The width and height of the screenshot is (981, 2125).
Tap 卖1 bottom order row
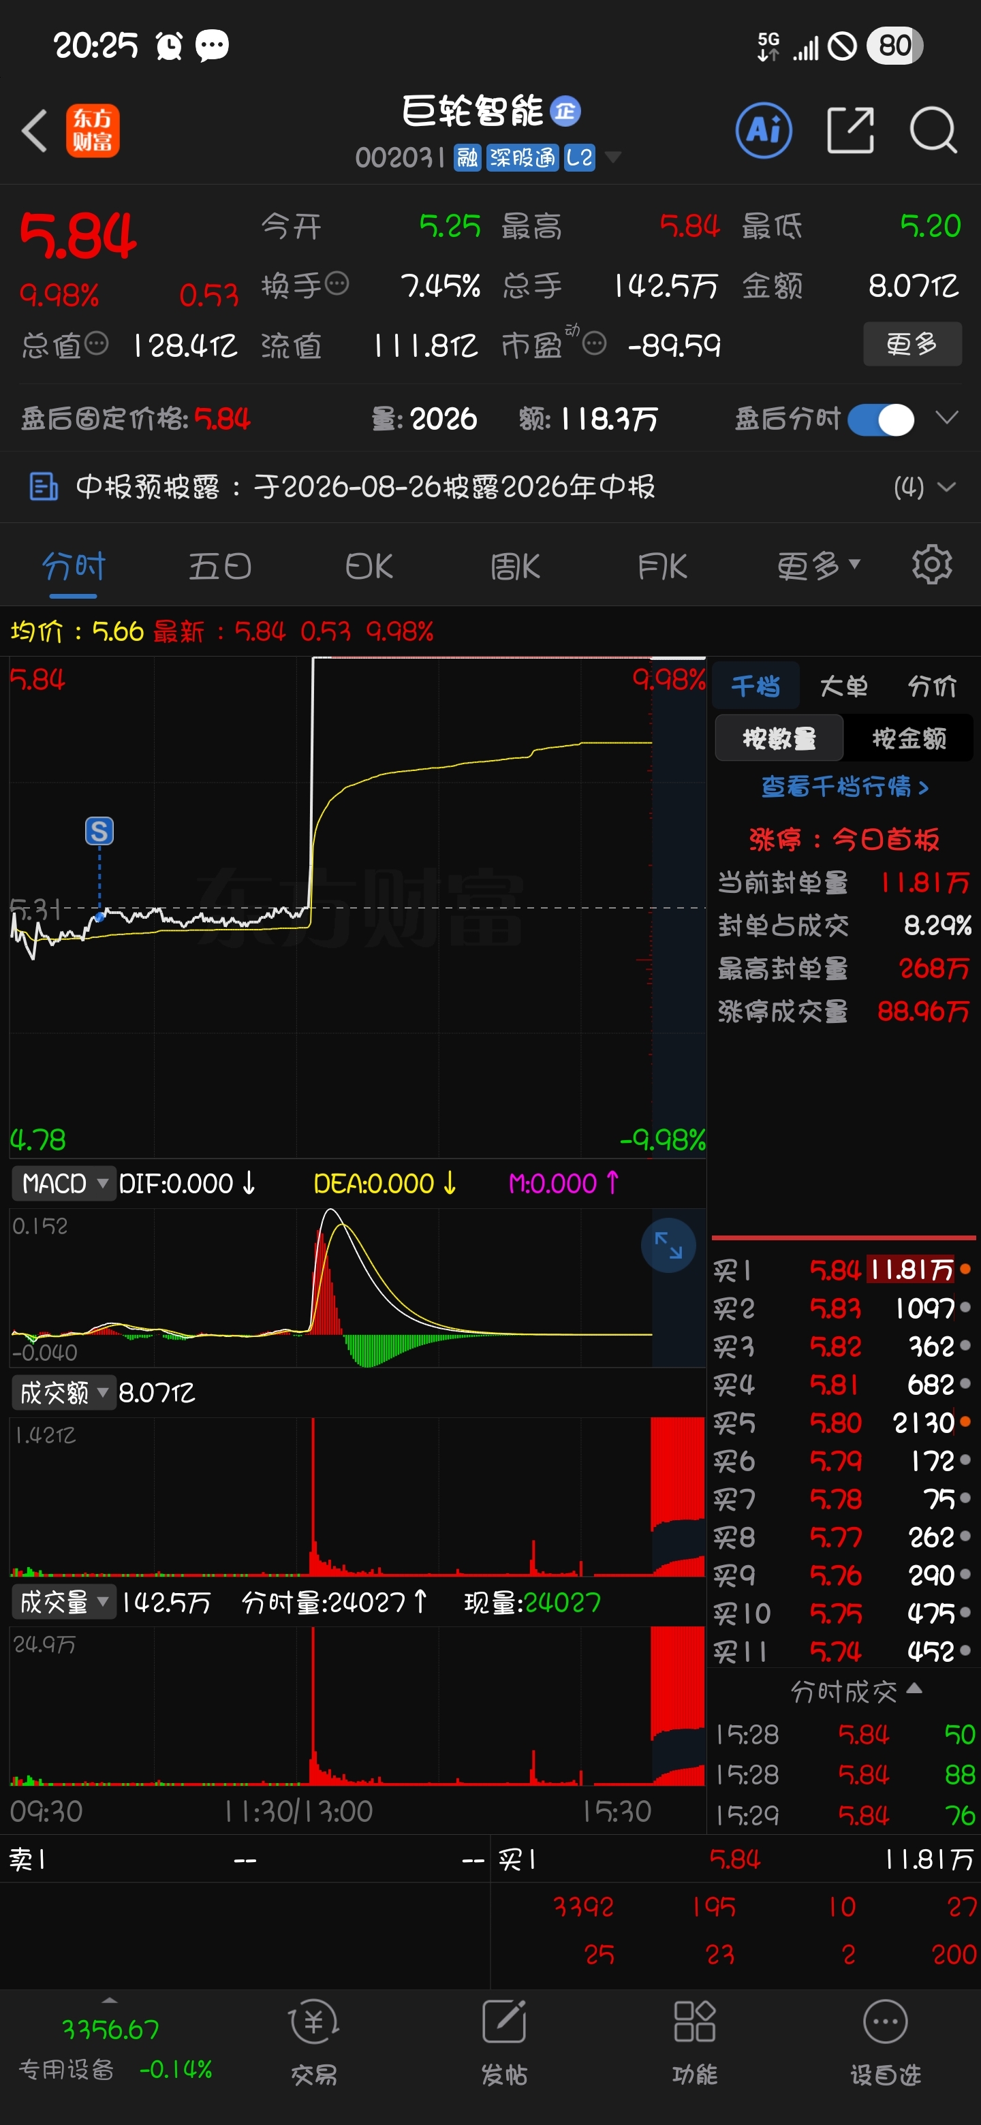click(x=245, y=1859)
